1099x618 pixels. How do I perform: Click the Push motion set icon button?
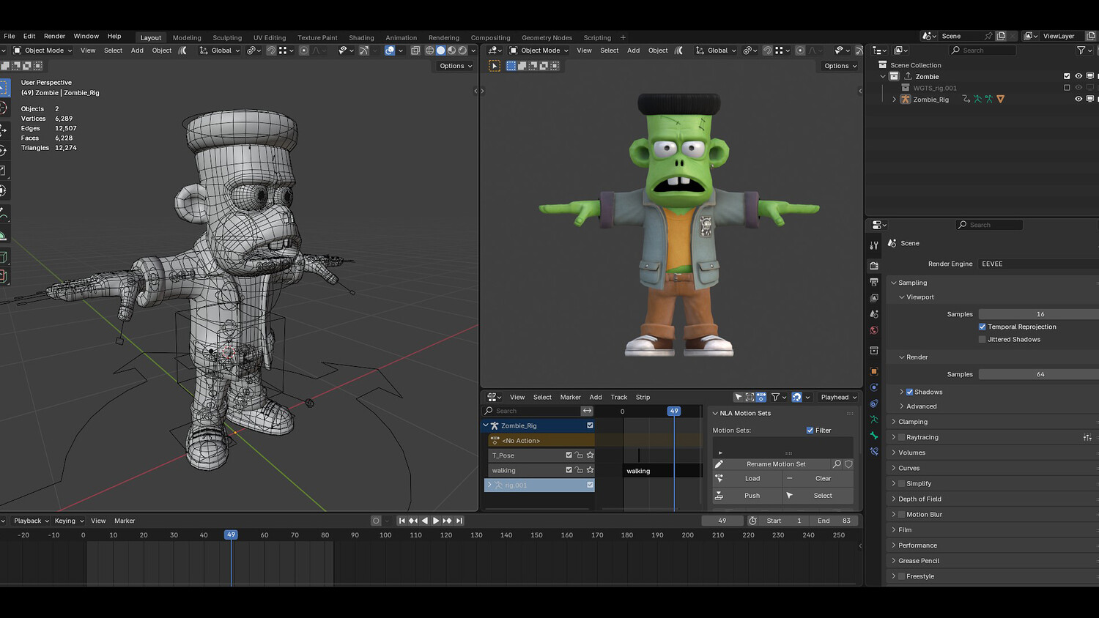[719, 496]
